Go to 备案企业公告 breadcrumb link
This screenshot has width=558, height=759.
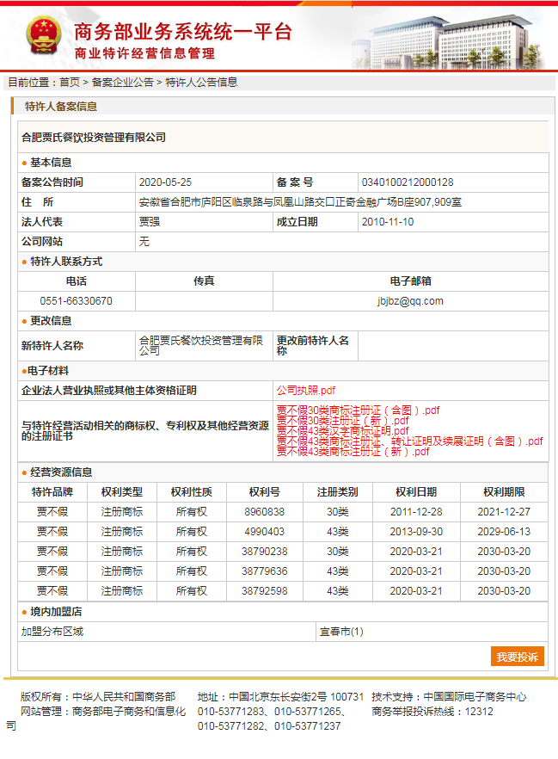click(122, 83)
